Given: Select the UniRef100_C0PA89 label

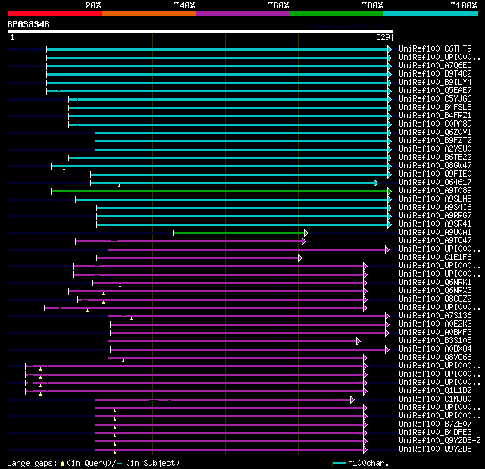Looking at the screenshot, I should [435, 124].
